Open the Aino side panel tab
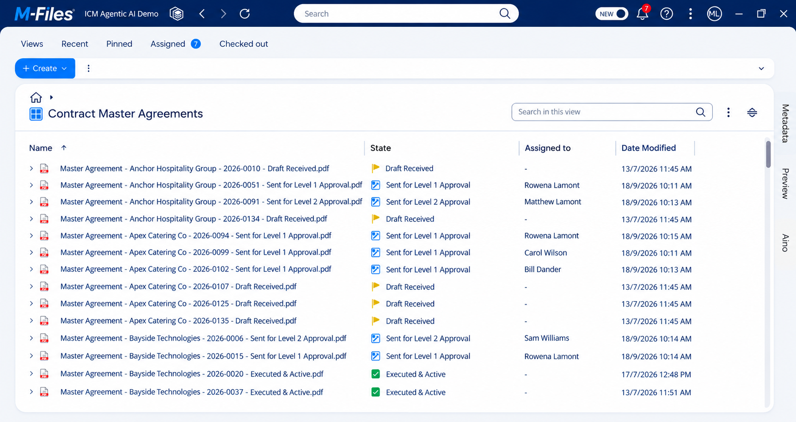 click(x=785, y=243)
